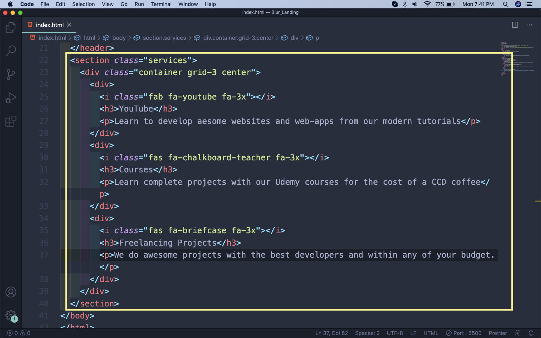Image resolution: width=541 pixels, height=338 pixels.
Task: Open Notification Center in menu bar
Action: [529, 4]
